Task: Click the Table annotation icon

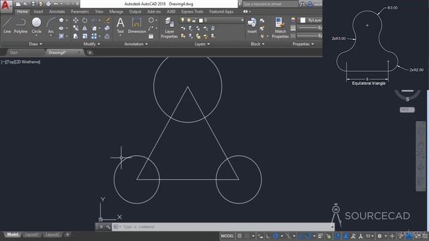Action: tap(151, 36)
